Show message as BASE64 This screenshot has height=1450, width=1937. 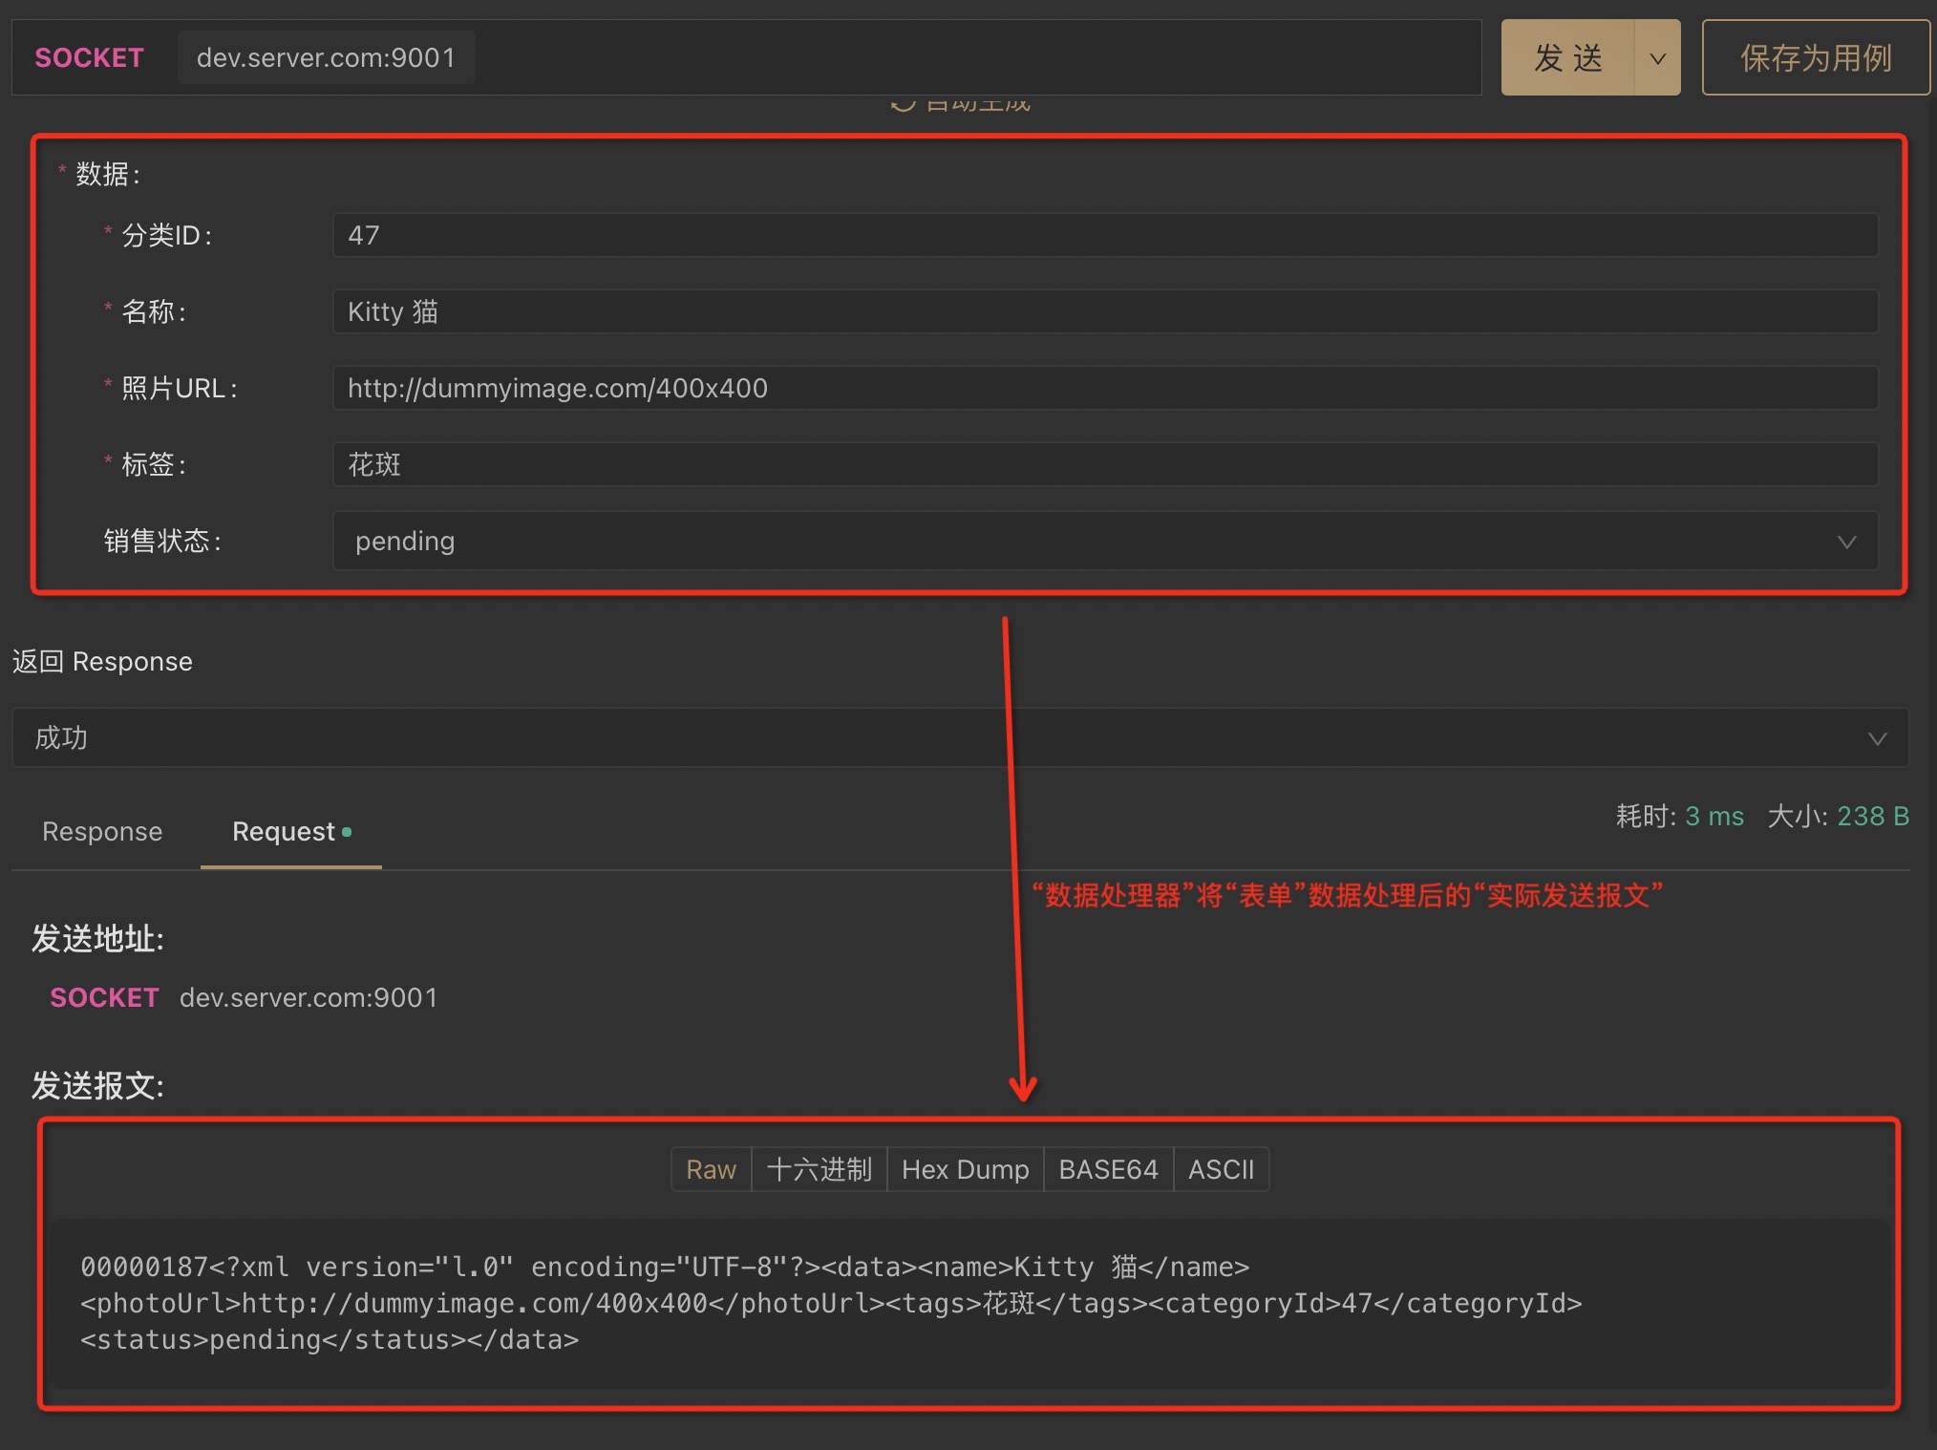[x=1108, y=1169]
